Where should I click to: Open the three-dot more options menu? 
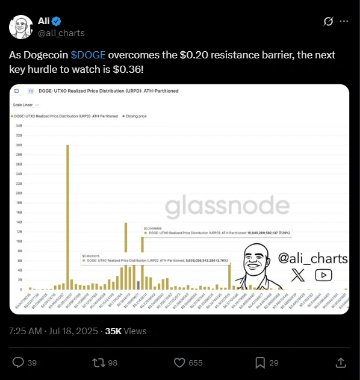[x=344, y=21]
